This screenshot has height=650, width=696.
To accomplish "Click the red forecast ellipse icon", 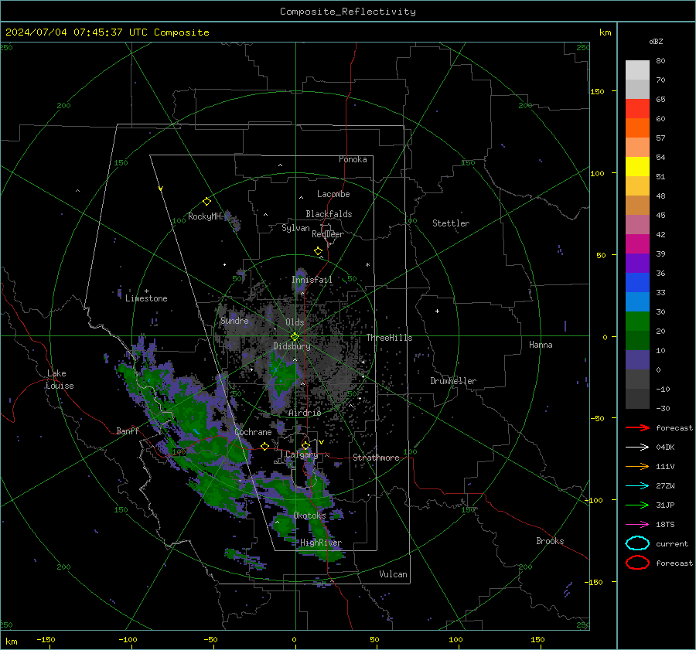I will [637, 563].
